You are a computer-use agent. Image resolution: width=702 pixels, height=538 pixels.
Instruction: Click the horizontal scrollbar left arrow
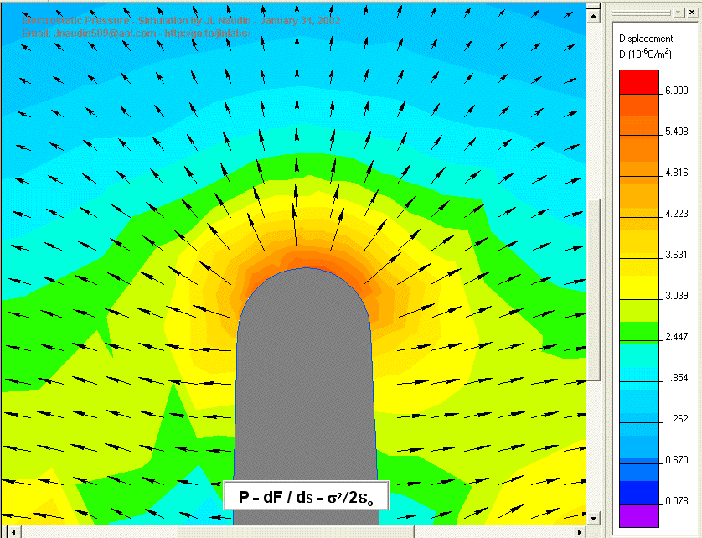pos(6,531)
